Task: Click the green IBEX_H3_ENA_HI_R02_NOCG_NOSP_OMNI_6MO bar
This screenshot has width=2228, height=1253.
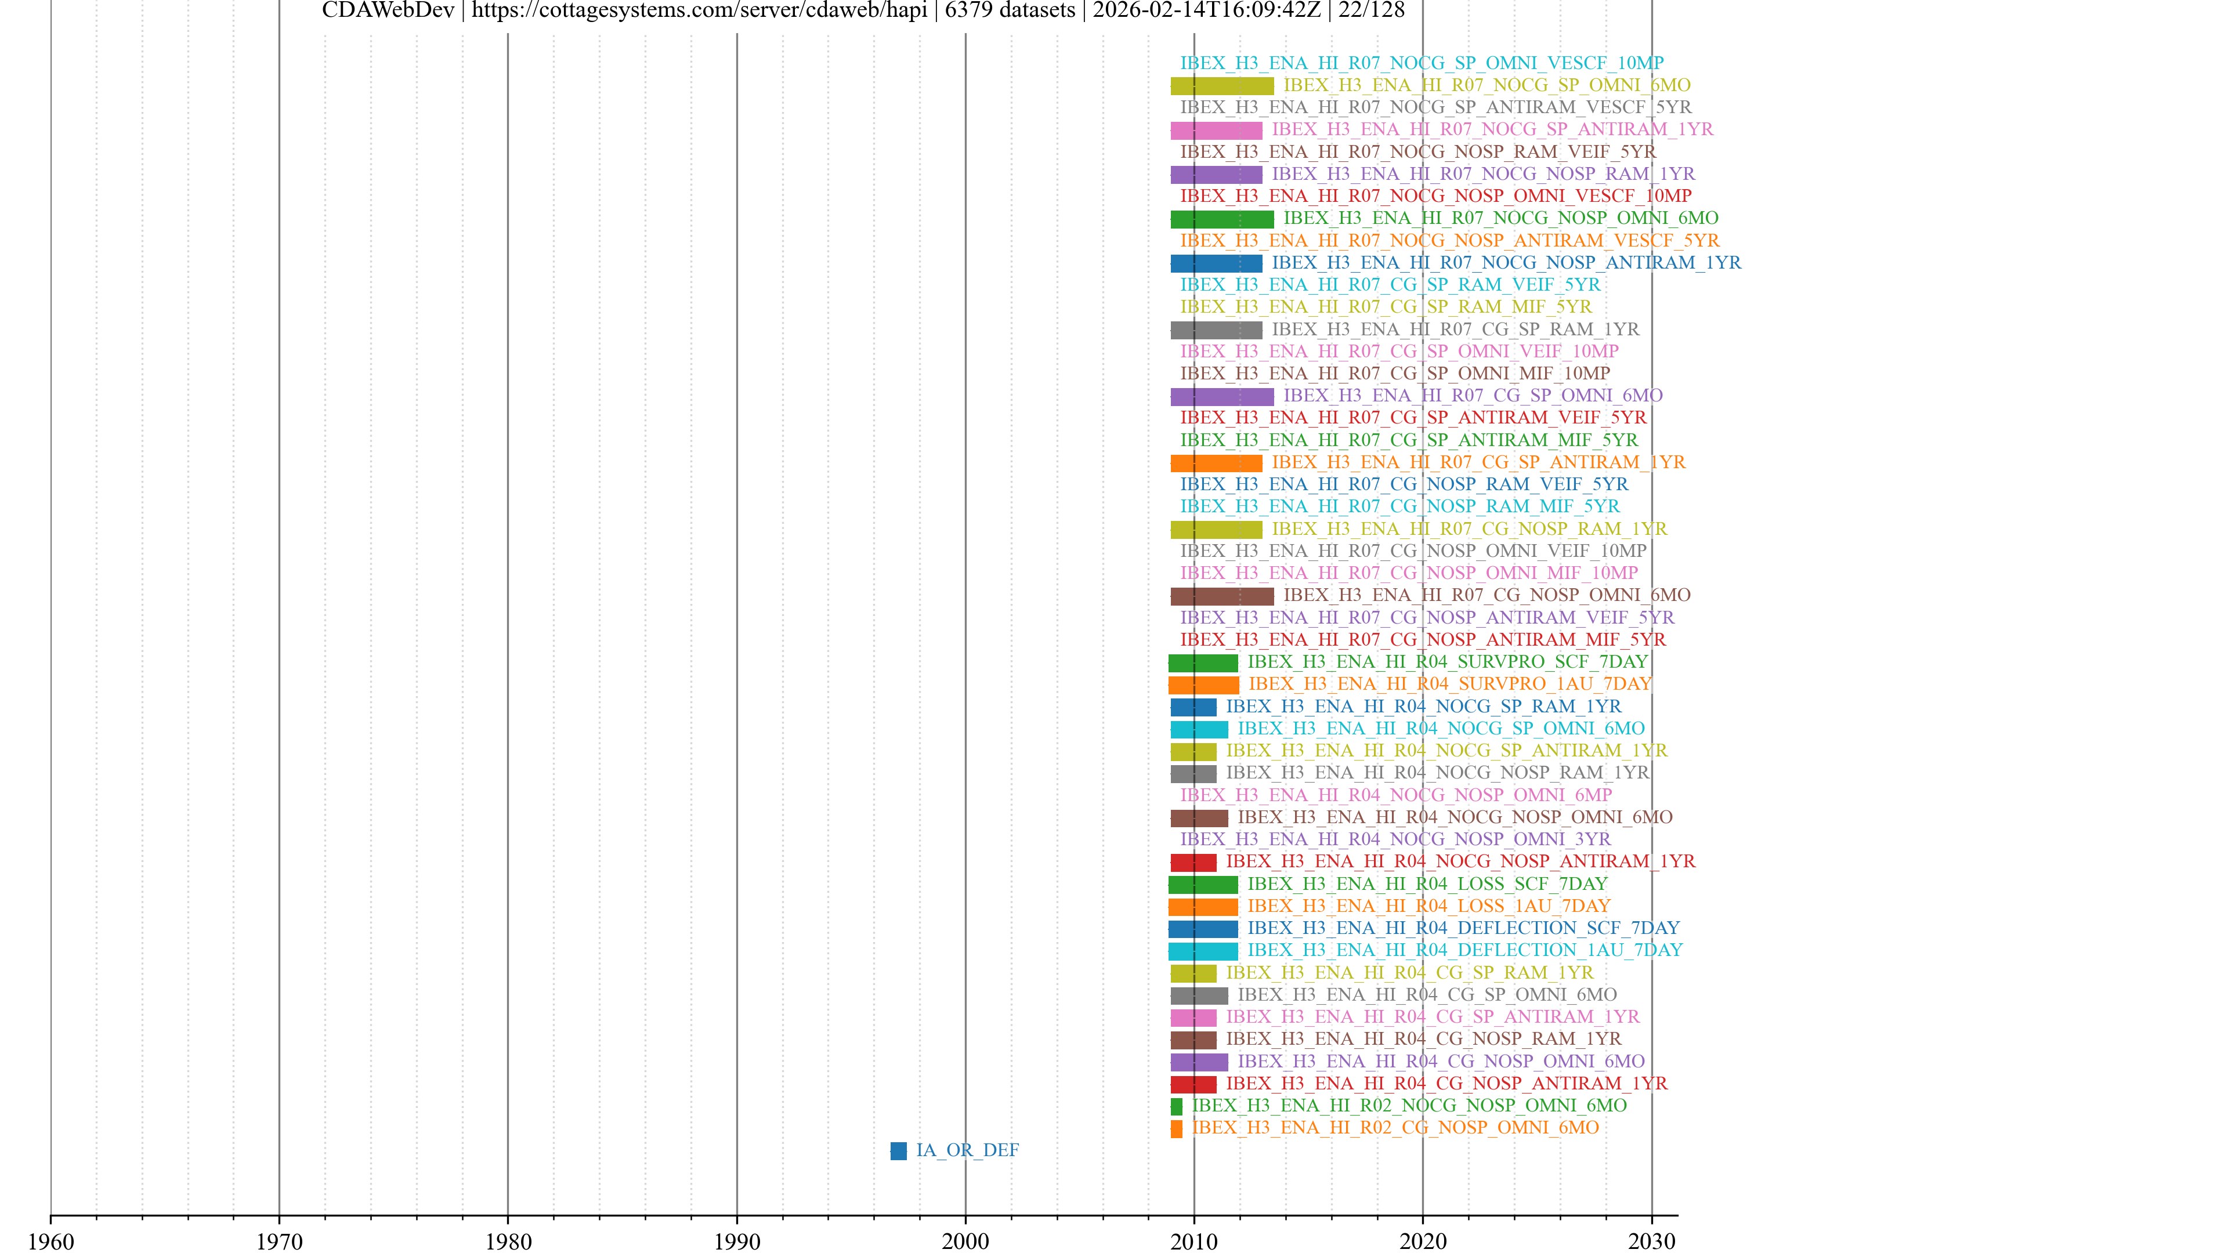Action: [1176, 1106]
